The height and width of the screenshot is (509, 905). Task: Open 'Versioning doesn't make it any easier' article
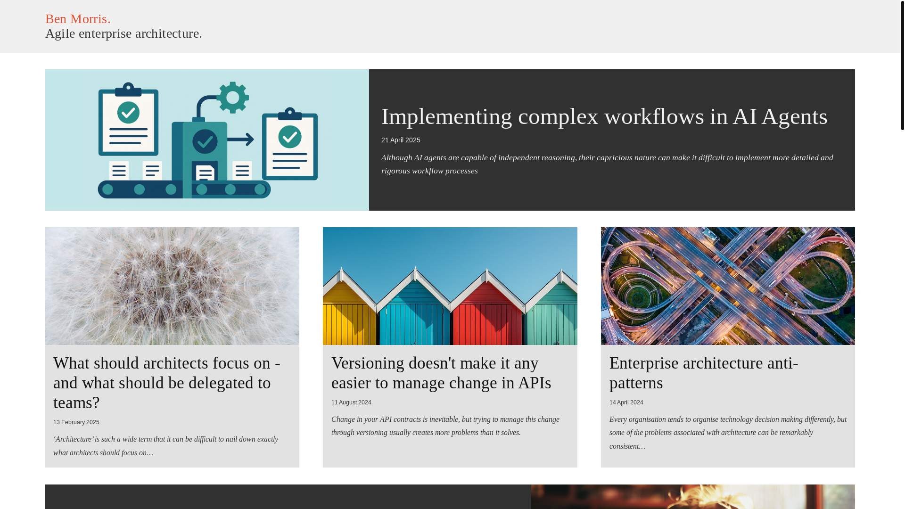[x=441, y=373]
